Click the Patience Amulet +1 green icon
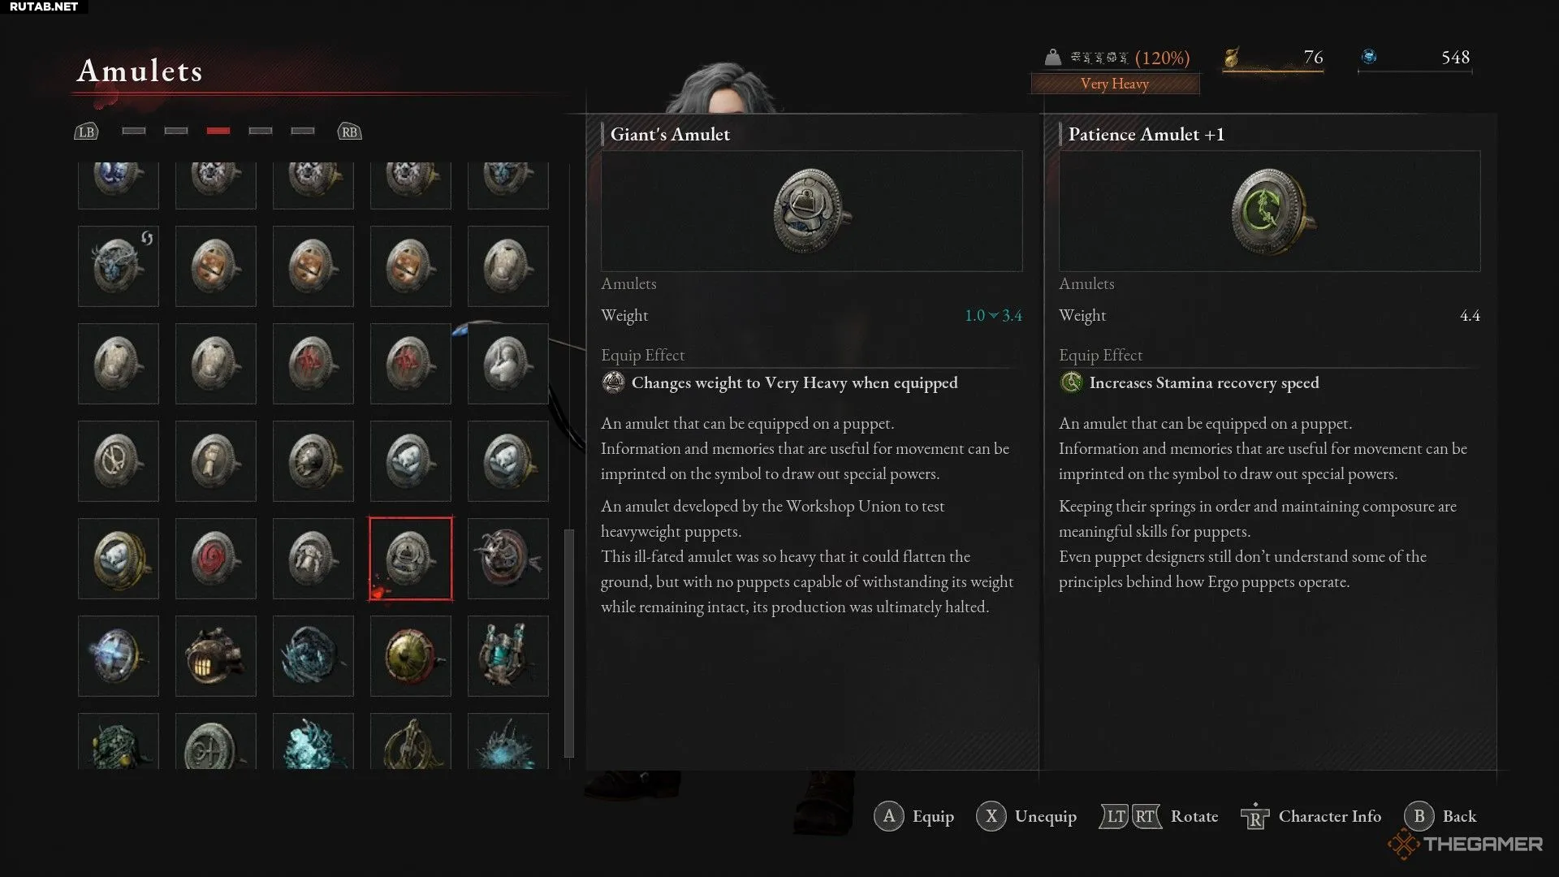 (x=1269, y=211)
